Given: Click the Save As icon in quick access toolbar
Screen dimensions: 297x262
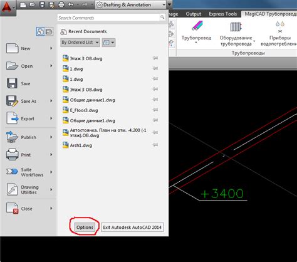Looking at the screenshot, I should (x=51, y=4).
